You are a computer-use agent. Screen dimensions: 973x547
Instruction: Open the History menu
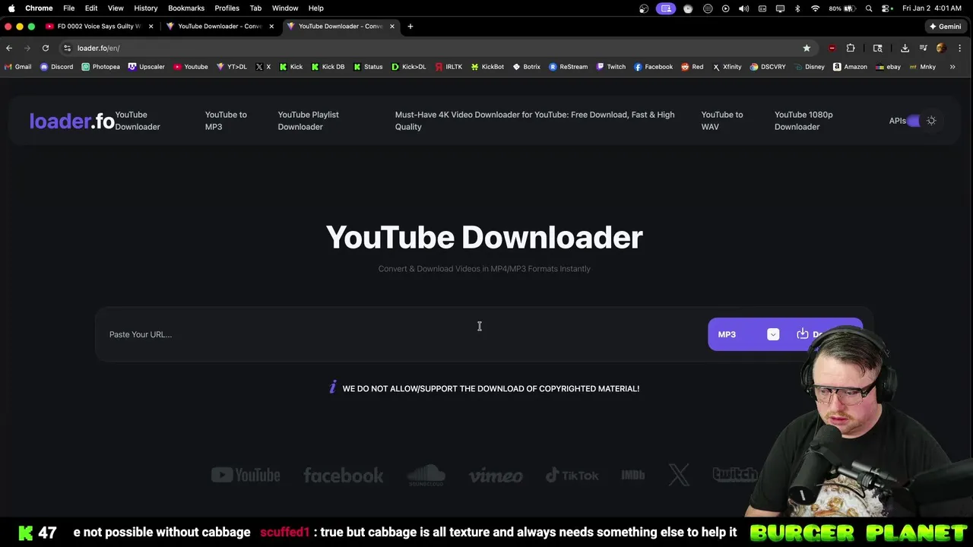click(x=145, y=8)
